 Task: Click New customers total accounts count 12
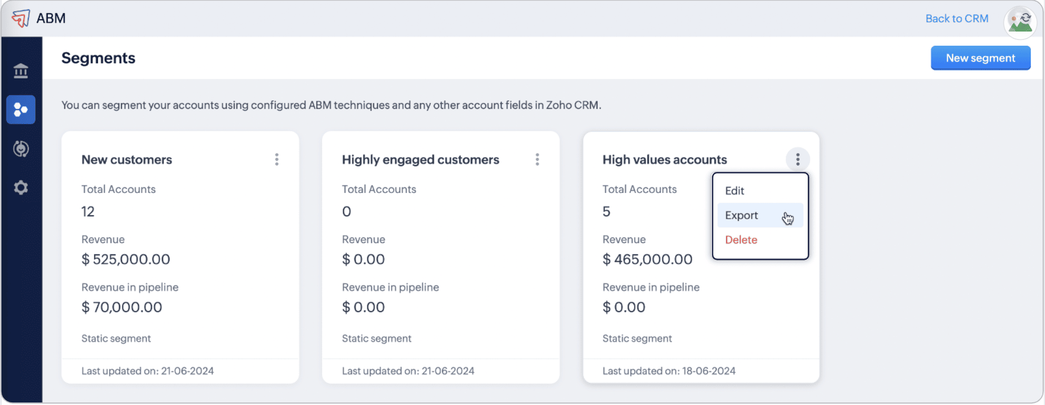tap(88, 211)
